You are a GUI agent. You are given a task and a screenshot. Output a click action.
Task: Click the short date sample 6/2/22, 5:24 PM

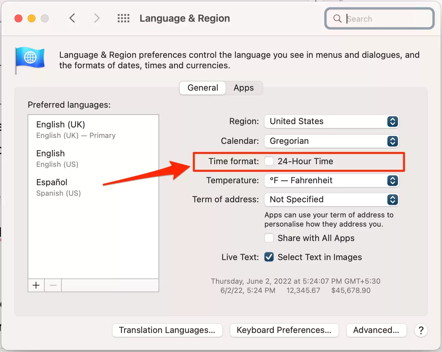[248, 290]
